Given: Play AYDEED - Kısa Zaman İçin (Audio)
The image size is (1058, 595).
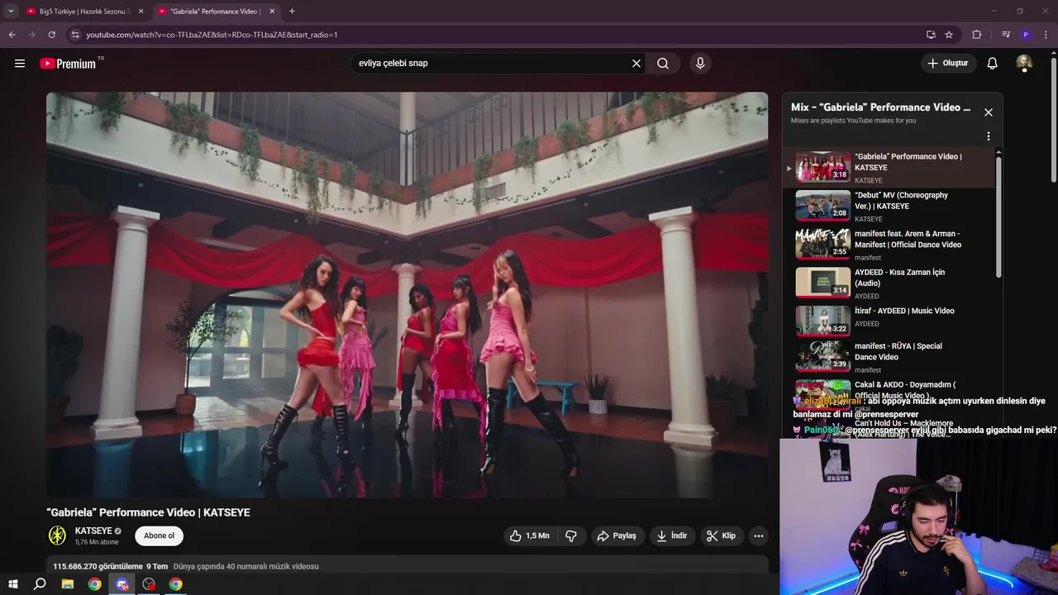Looking at the screenshot, I should [889, 283].
